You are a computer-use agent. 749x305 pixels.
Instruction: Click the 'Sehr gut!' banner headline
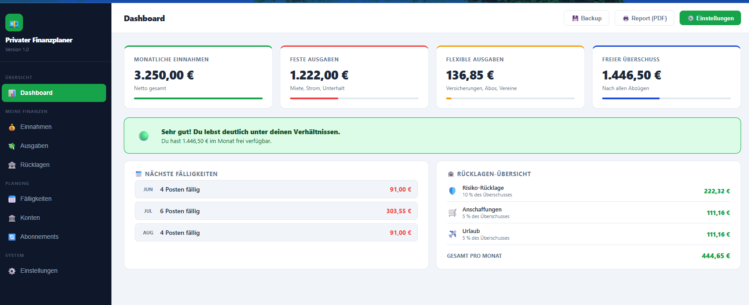coord(251,132)
